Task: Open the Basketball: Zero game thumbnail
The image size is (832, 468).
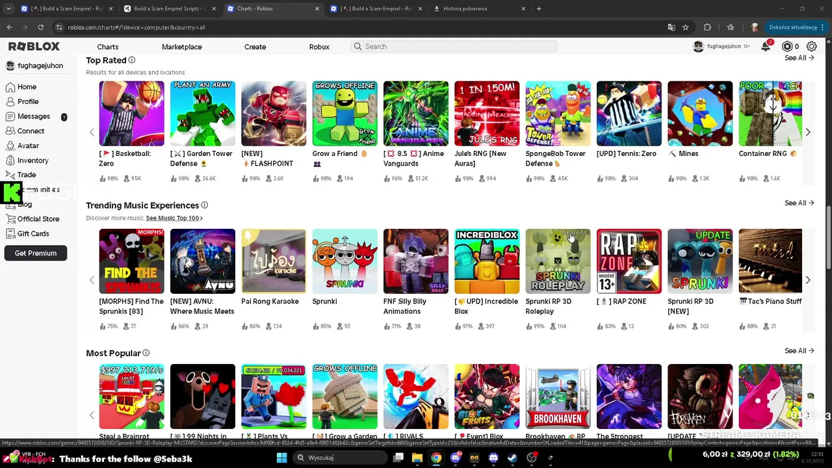Action: coord(131,113)
